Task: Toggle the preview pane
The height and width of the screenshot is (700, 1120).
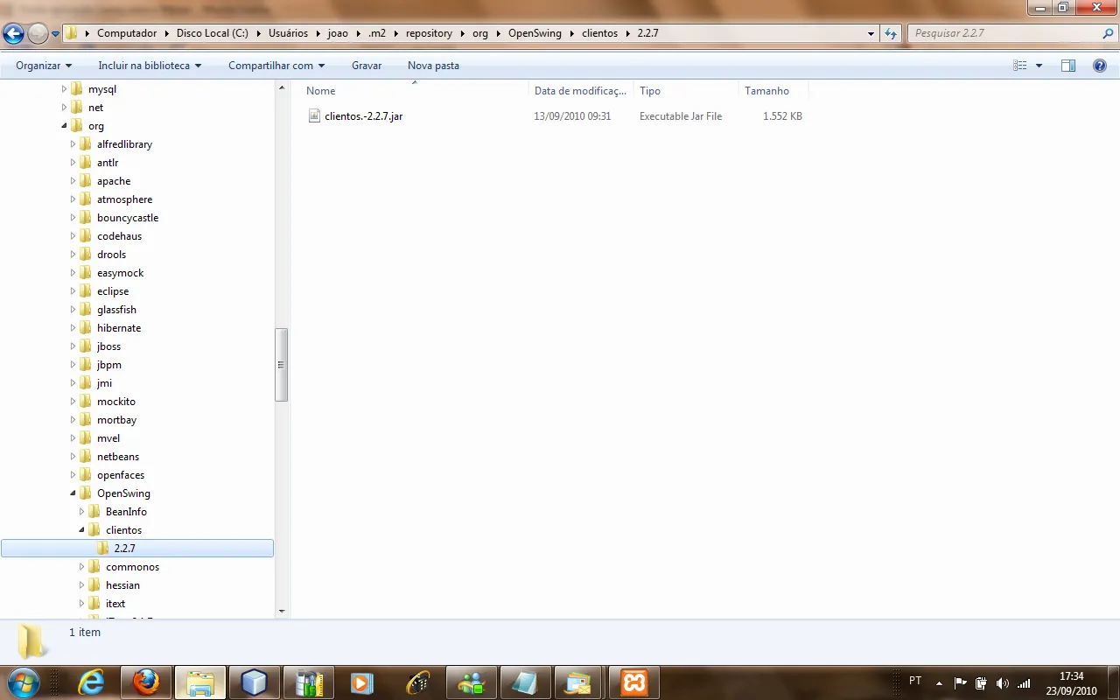Action: pos(1068,66)
